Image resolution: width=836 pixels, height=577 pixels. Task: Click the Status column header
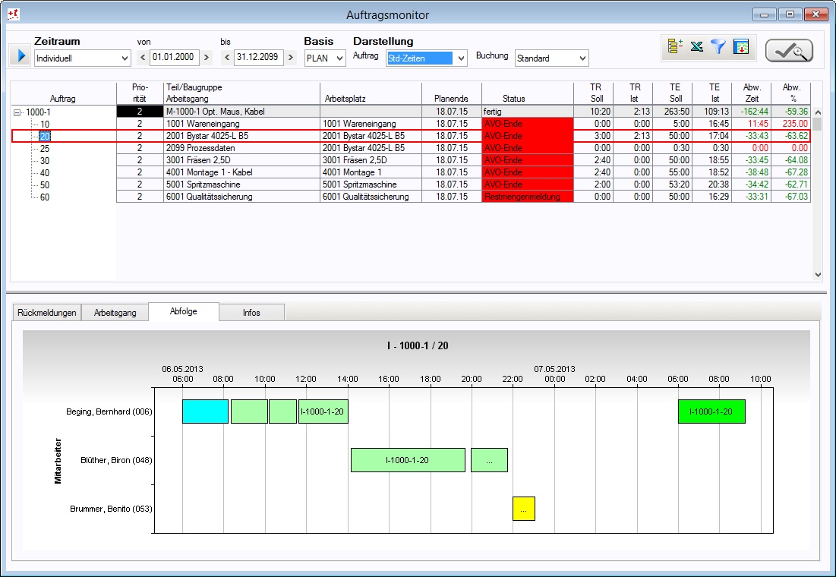click(x=527, y=93)
